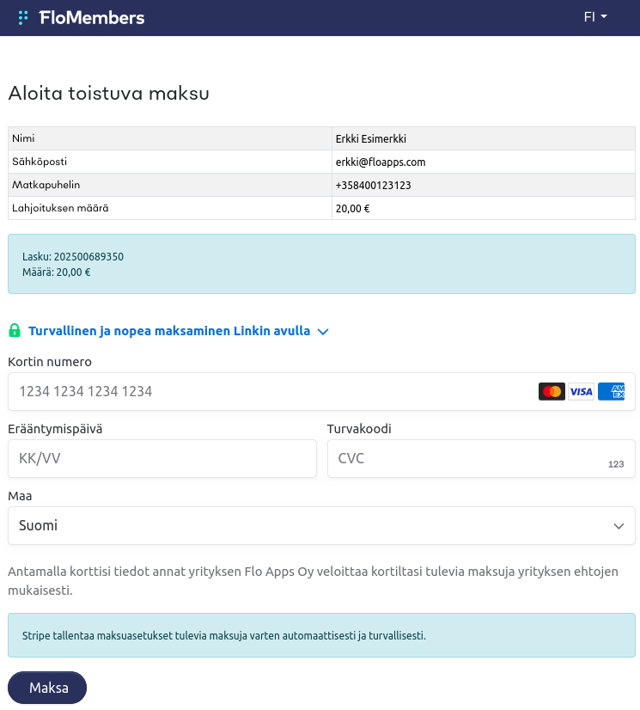Click the FloMembers logo icon
The height and width of the screenshot is (710, 640).
[x=23, y=17]
